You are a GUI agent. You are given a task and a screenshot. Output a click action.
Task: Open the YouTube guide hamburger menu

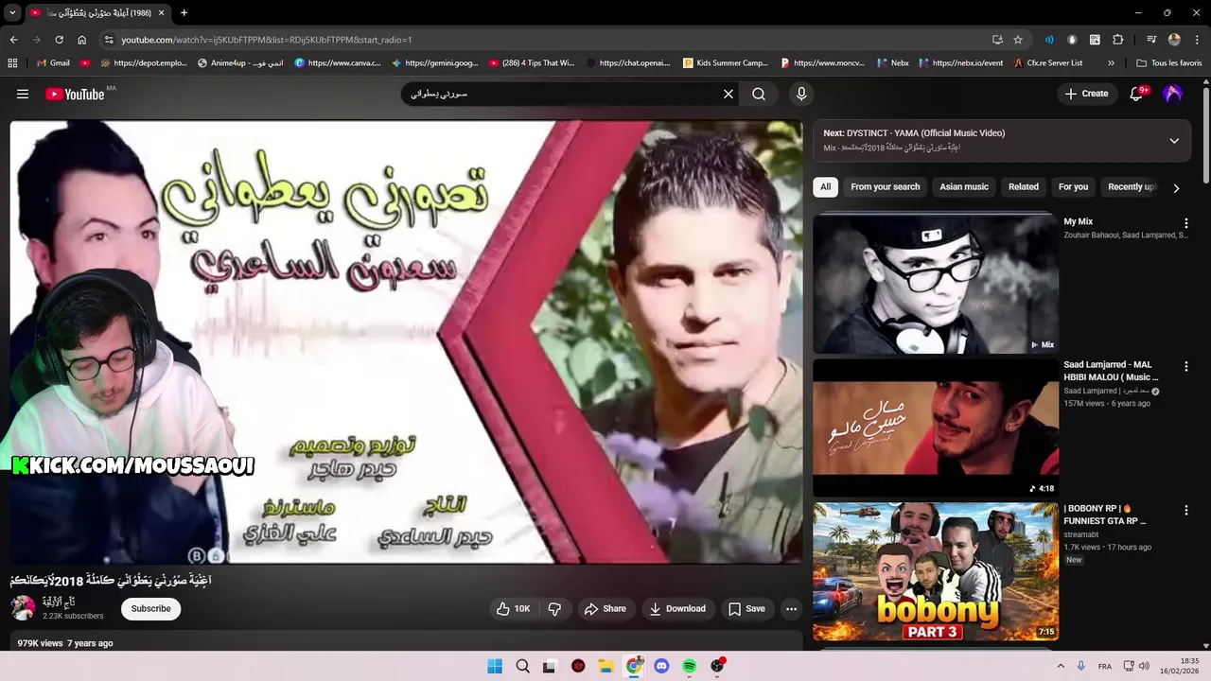point(23,94)
